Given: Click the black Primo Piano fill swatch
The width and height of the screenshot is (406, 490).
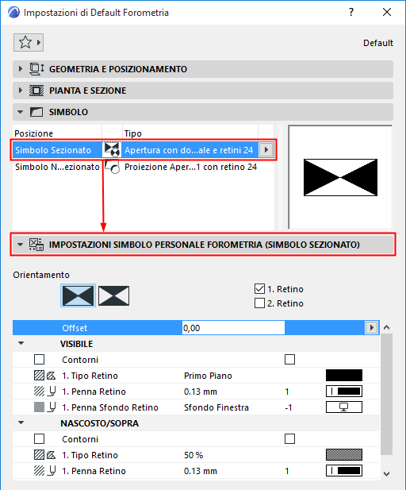Looking at the screenshot, I should pyautogui.click(x=344, y=376).
